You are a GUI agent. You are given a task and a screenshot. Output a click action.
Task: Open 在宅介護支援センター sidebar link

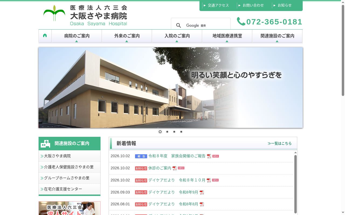70,189
